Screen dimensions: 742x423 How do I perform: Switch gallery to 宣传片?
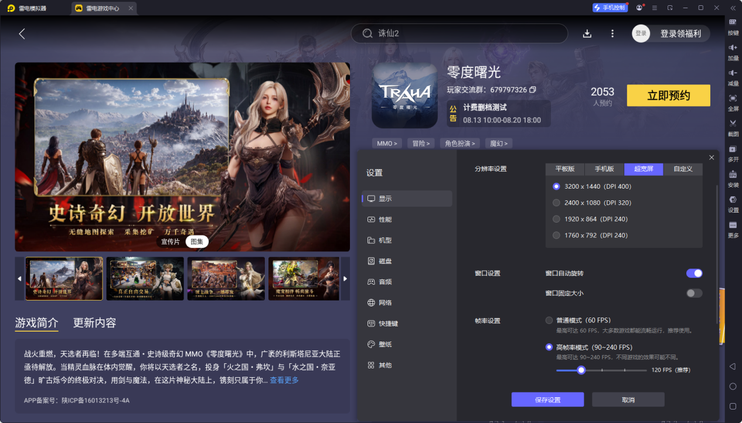171,241
